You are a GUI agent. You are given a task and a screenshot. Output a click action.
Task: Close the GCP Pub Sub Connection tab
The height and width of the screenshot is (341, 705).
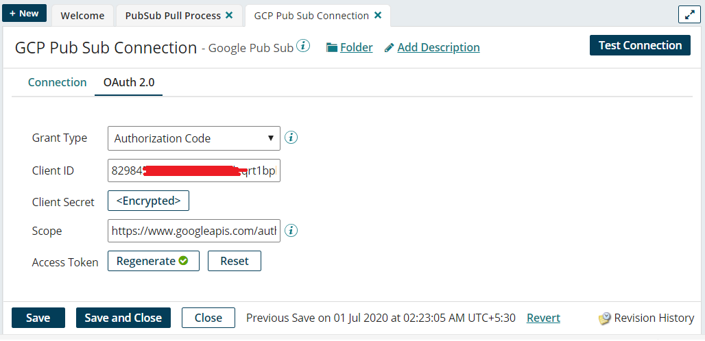pyautogui.click(x=378, y=15)
